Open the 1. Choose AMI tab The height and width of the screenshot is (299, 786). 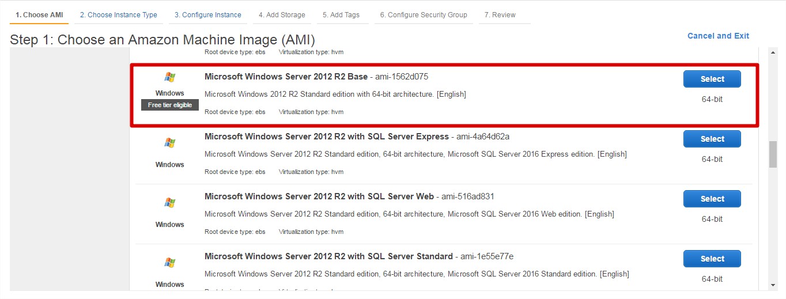39,15
